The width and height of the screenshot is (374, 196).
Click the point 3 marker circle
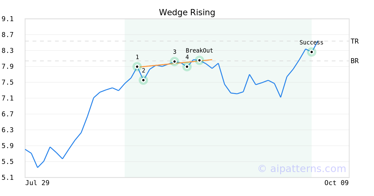(175, 61)
